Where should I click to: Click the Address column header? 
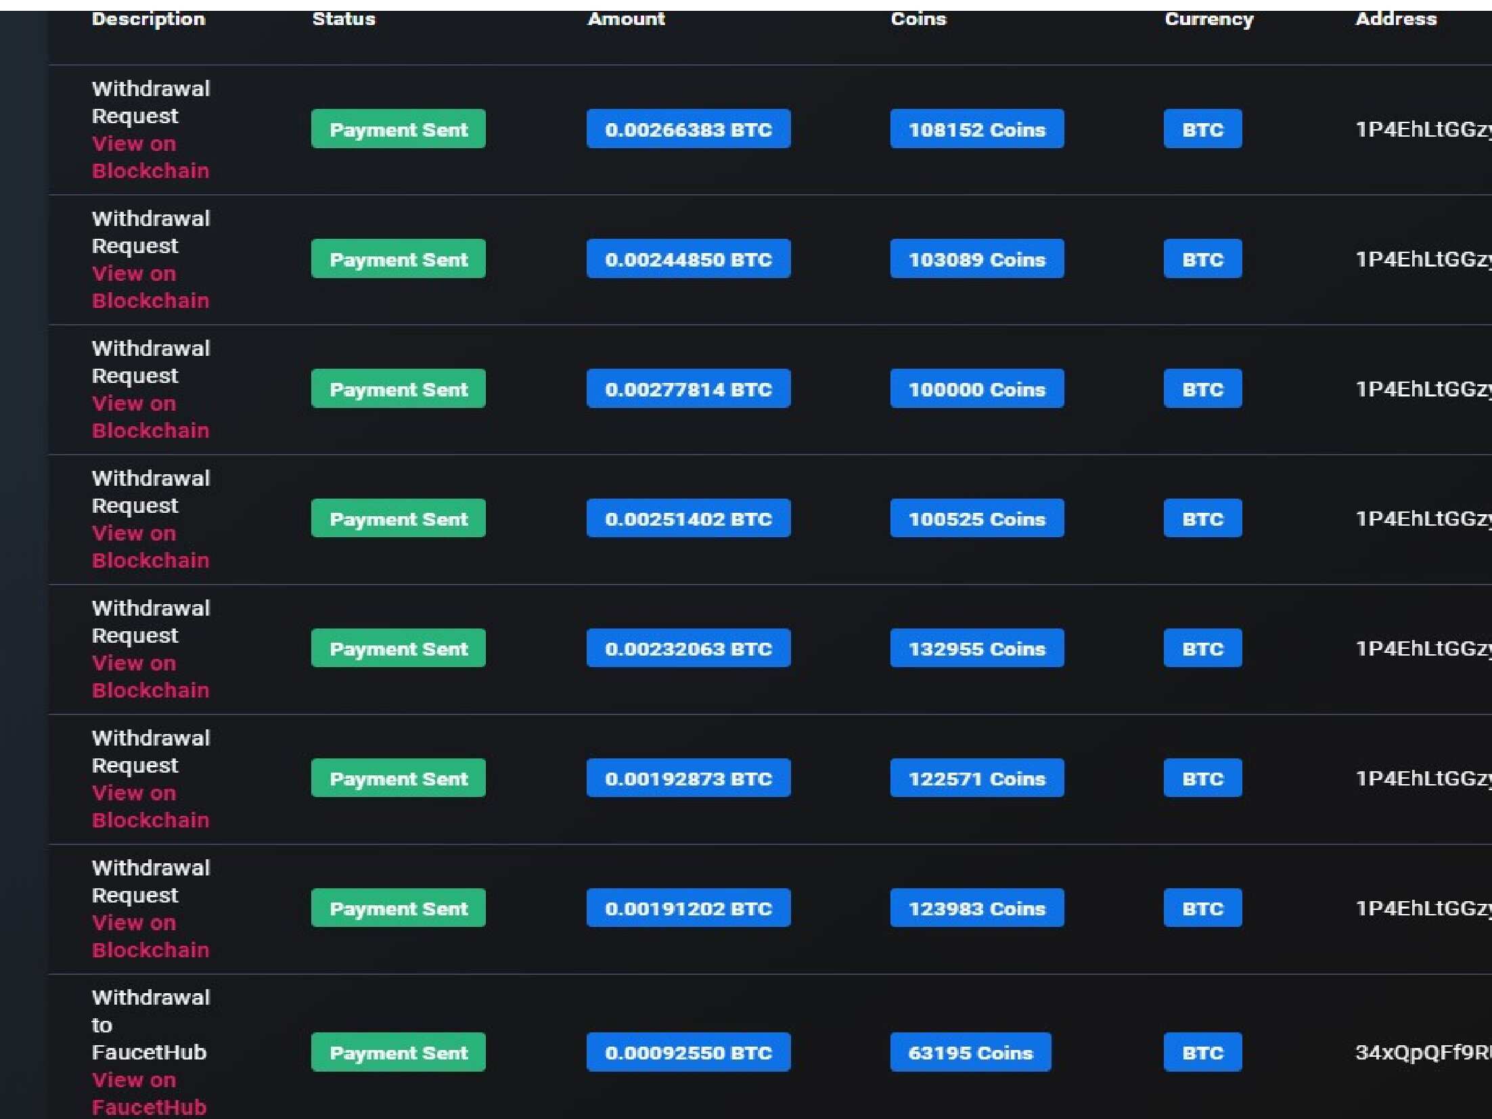[1396, 19]
